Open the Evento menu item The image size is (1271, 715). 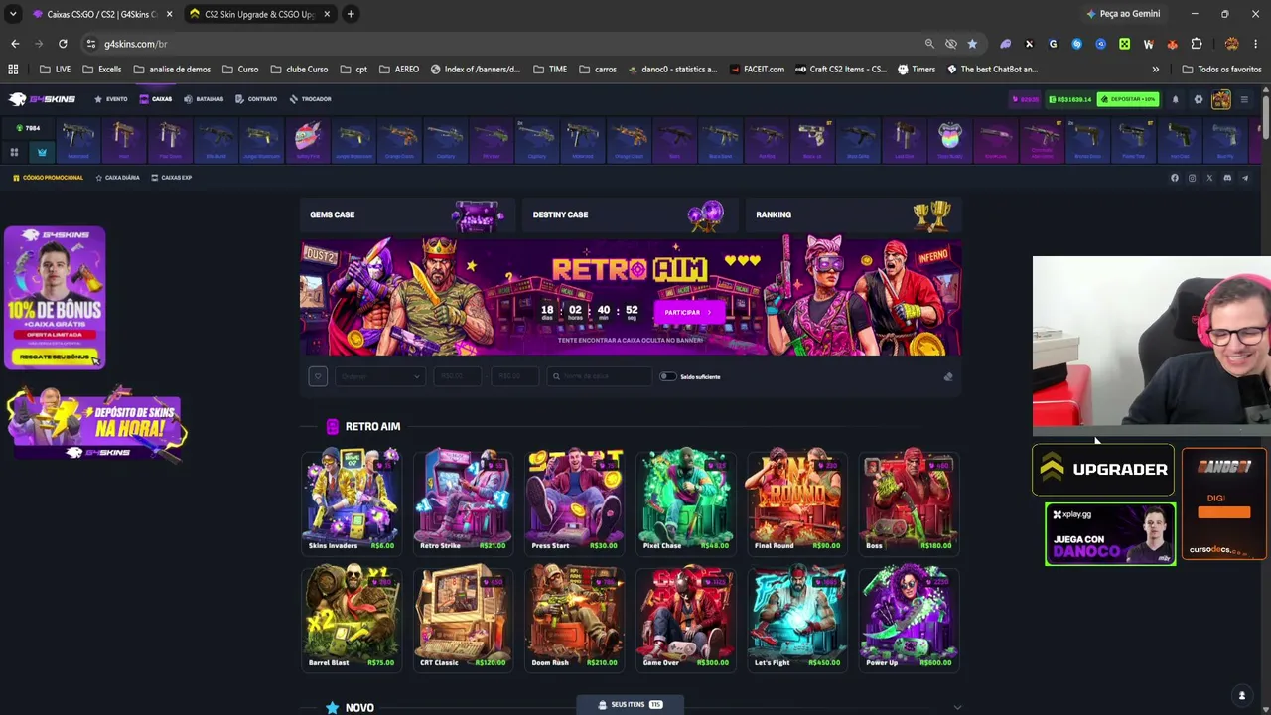tap(111, 99)
